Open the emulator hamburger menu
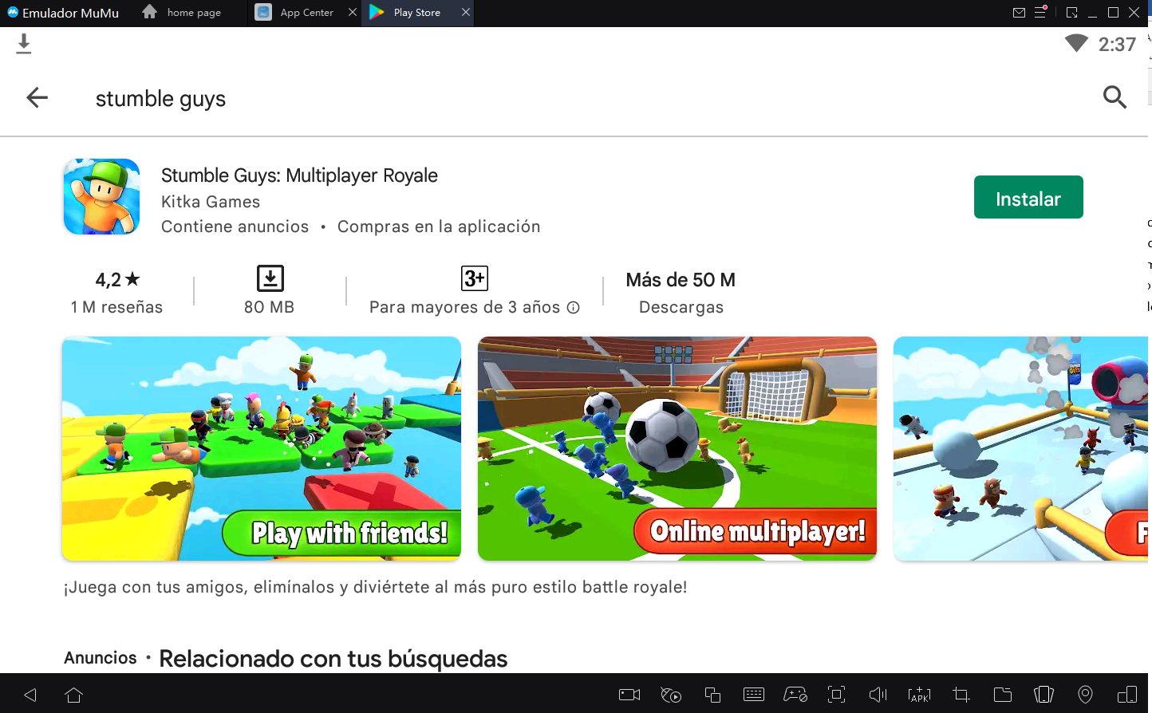Screen dimensions: 1152x713 (x=1040, y=13)
